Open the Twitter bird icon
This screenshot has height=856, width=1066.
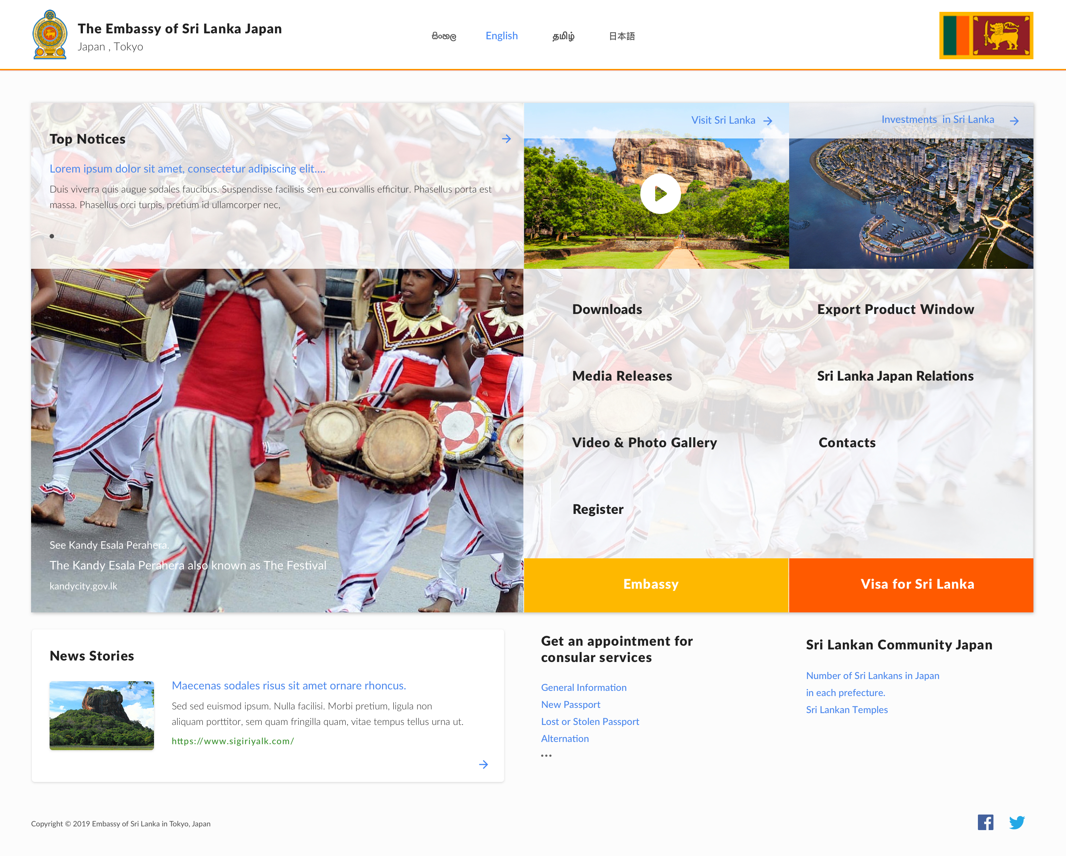point(1017,822)
